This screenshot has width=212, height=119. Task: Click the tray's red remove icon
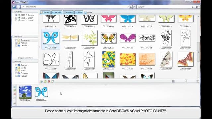coord(15,94)
